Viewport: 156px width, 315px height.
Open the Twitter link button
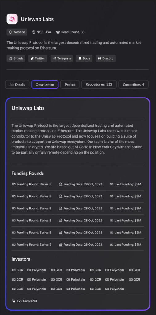(x=38, y=58)
